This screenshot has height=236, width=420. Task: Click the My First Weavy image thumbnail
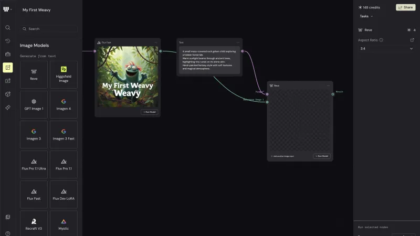click(x=128, y=77)
